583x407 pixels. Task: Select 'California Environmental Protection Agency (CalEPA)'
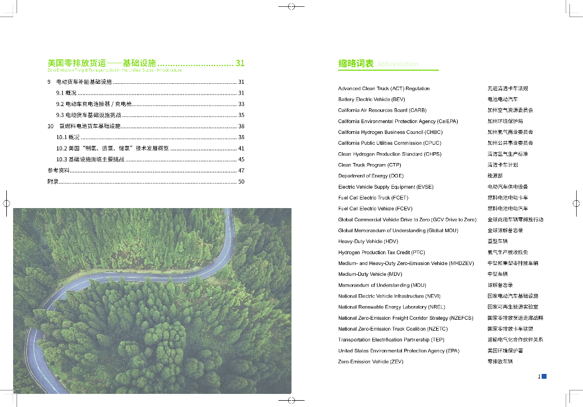coord(398,121)
